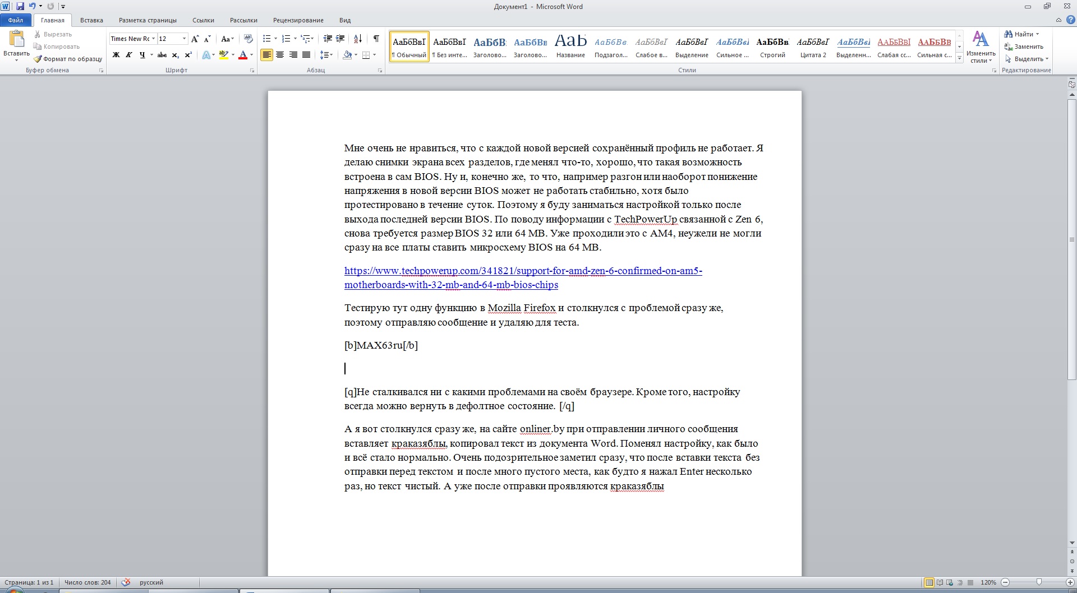Screen dimensions: 1077x593
Task: Increase the paragraph indent
Action: tap(340, 39)
